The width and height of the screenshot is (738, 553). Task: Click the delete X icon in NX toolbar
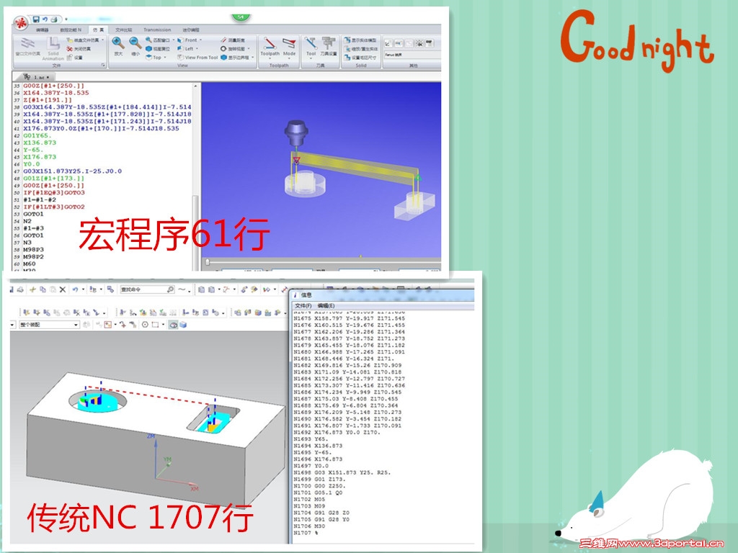(63, 289)
